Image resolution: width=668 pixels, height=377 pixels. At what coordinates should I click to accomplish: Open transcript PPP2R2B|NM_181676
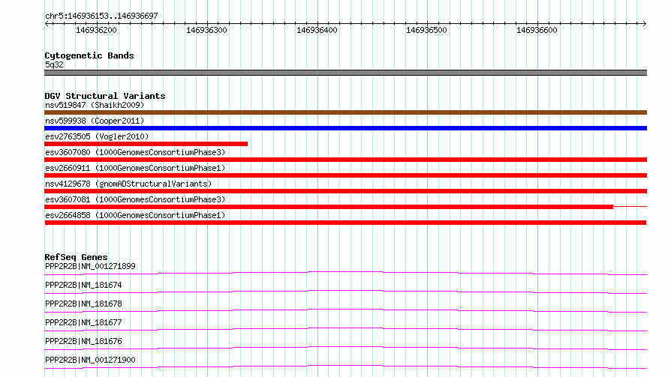pyautogui.click(x=83, y=341)
